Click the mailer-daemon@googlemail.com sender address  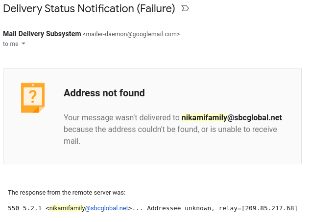tap(131, 35)
